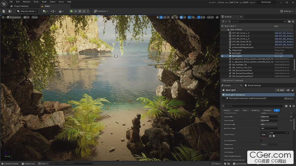The image size is (296, 166).
Task: Open the Build menu
Action: (x=44, y=2)
